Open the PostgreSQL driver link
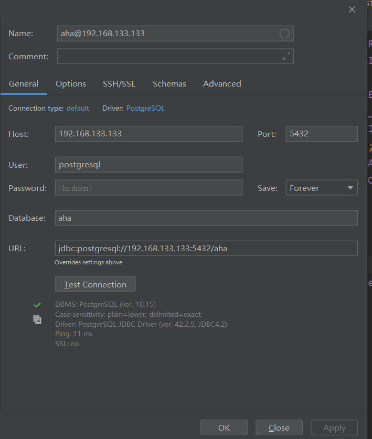This screenshot has width=372, height=439. coord(145,109)
